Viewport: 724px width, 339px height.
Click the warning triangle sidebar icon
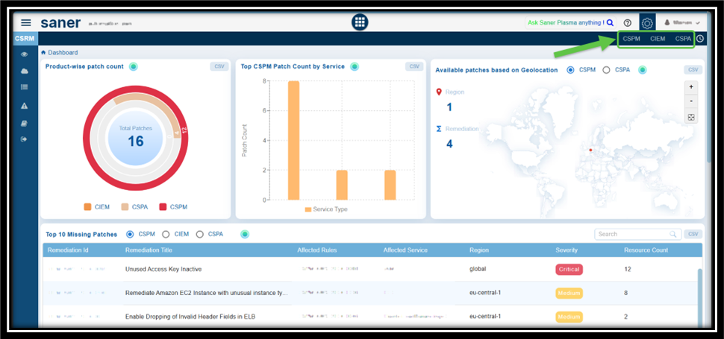click(25, 106)
